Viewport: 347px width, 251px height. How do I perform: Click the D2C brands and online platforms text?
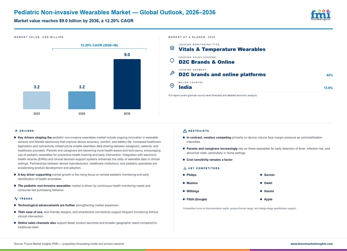(222, 74)
